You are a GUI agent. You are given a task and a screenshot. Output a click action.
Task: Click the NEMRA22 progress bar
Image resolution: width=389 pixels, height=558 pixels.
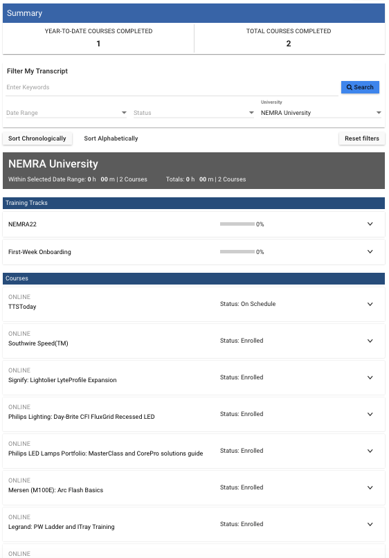click(x=237, y=224)
